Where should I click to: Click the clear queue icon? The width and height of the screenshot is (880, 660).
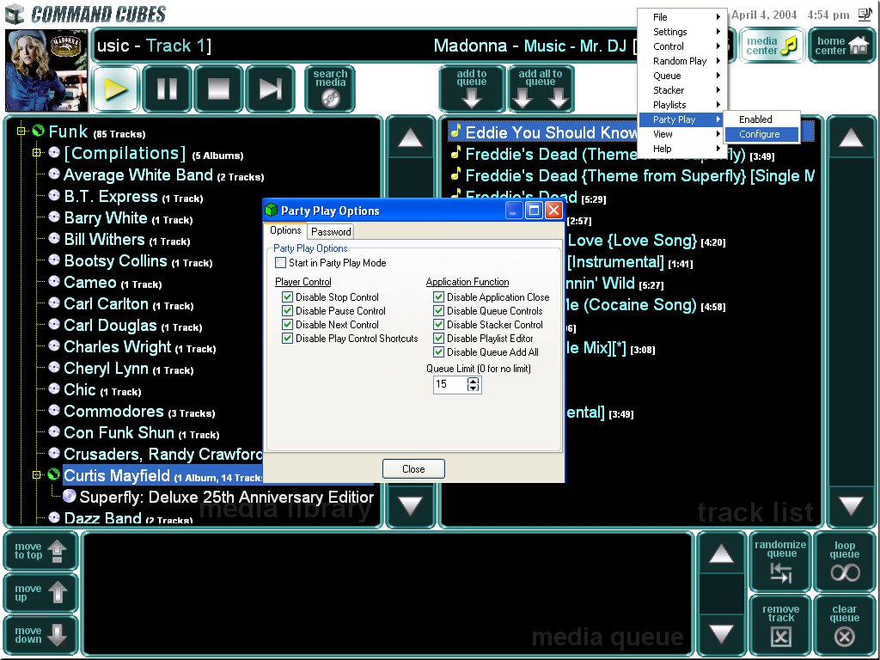pos(845,625)
